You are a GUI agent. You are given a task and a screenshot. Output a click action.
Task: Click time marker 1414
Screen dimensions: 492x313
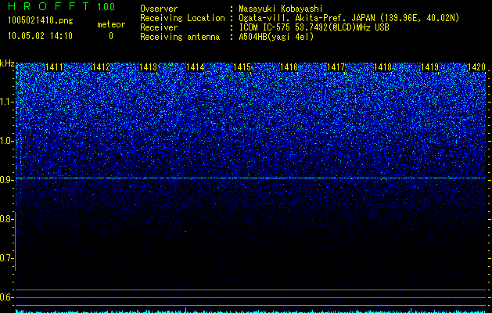(196, 67)
